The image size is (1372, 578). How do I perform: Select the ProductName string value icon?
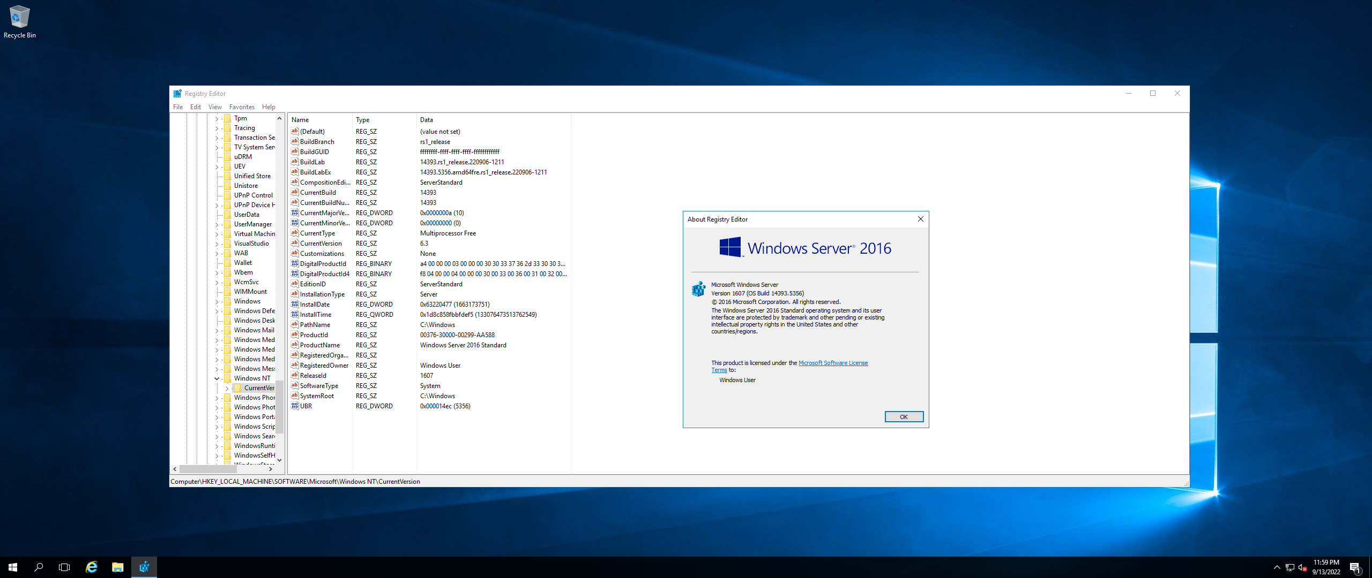[295, 345]
